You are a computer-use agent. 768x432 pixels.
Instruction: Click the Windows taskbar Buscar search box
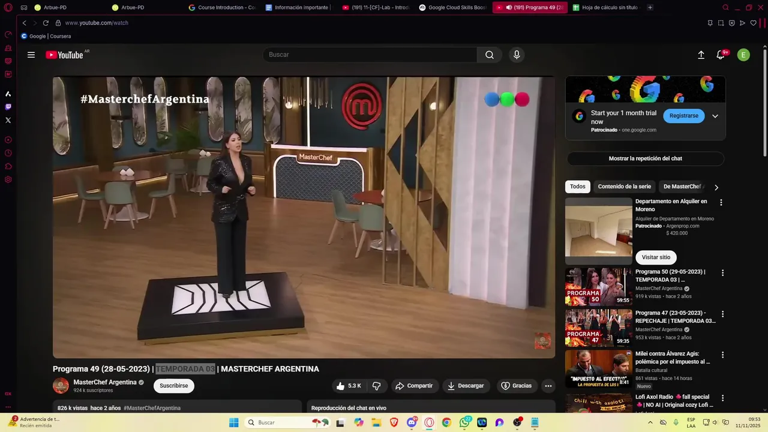[x=288, y=422]
